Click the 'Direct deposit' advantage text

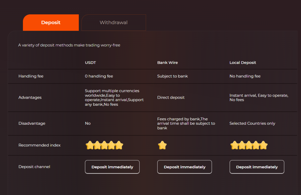(x=171, y=97)
